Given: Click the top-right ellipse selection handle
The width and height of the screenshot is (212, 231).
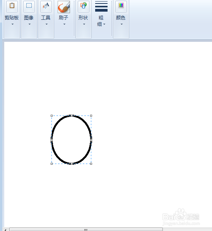Looking at the screenshot, I should [x=91, y=115].
